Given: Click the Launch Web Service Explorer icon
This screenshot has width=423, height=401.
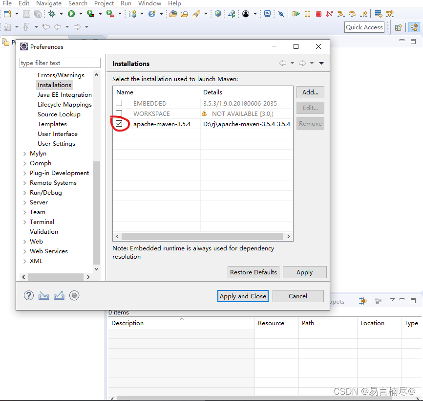Looking at the screenshot, I should pos(232,14).
